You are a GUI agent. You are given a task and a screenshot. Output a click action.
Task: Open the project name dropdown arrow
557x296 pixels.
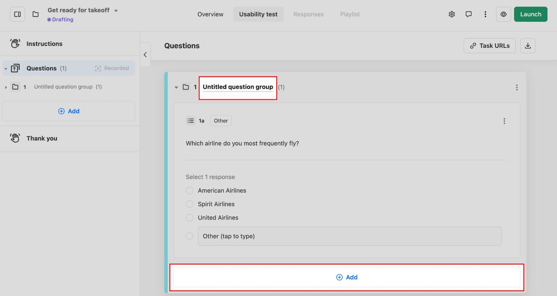(x=116, y=11)
